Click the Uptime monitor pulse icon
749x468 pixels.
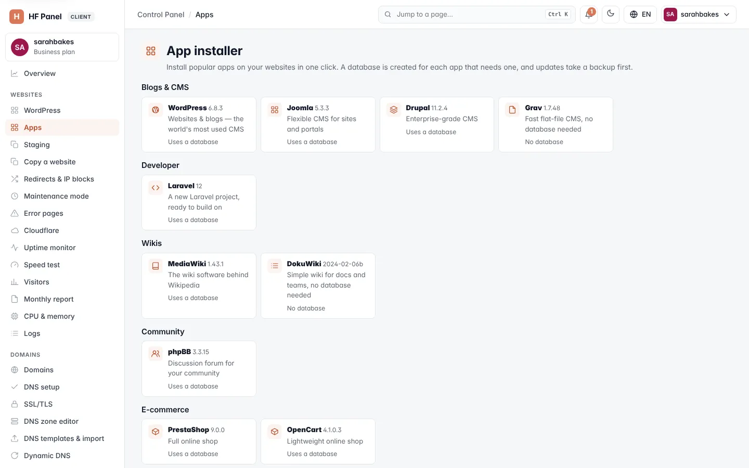tap(15, 248)
